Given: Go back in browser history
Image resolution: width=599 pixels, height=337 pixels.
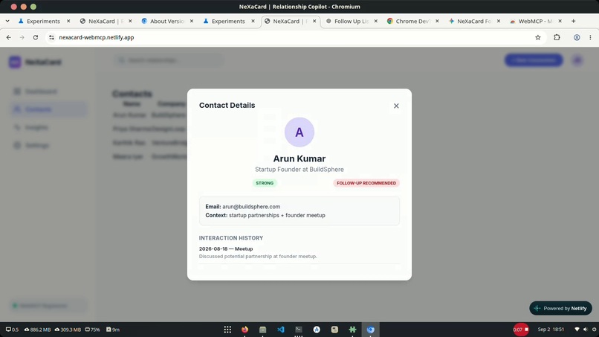Looking at the screenshot, I should [x=8, y=37].
